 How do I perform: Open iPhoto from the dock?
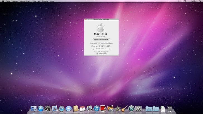point(110,108)
